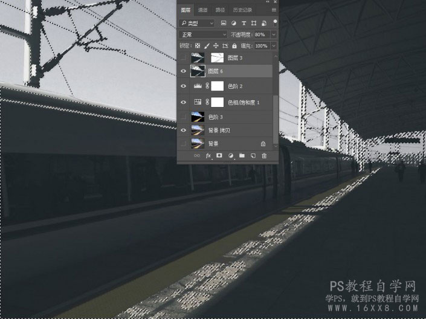Select layer name 色阶 2
This screenshot has width=426, height=319.
pyautogui.click(x=235, y=86)
